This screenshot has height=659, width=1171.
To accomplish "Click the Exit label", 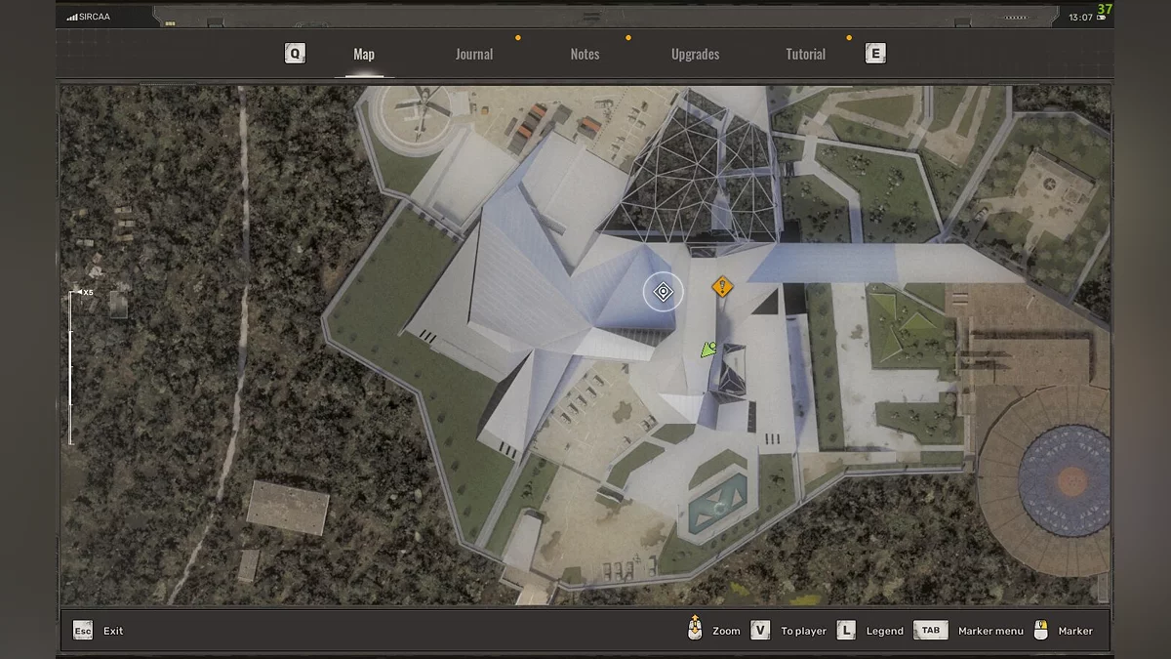I will coord(113,632).
